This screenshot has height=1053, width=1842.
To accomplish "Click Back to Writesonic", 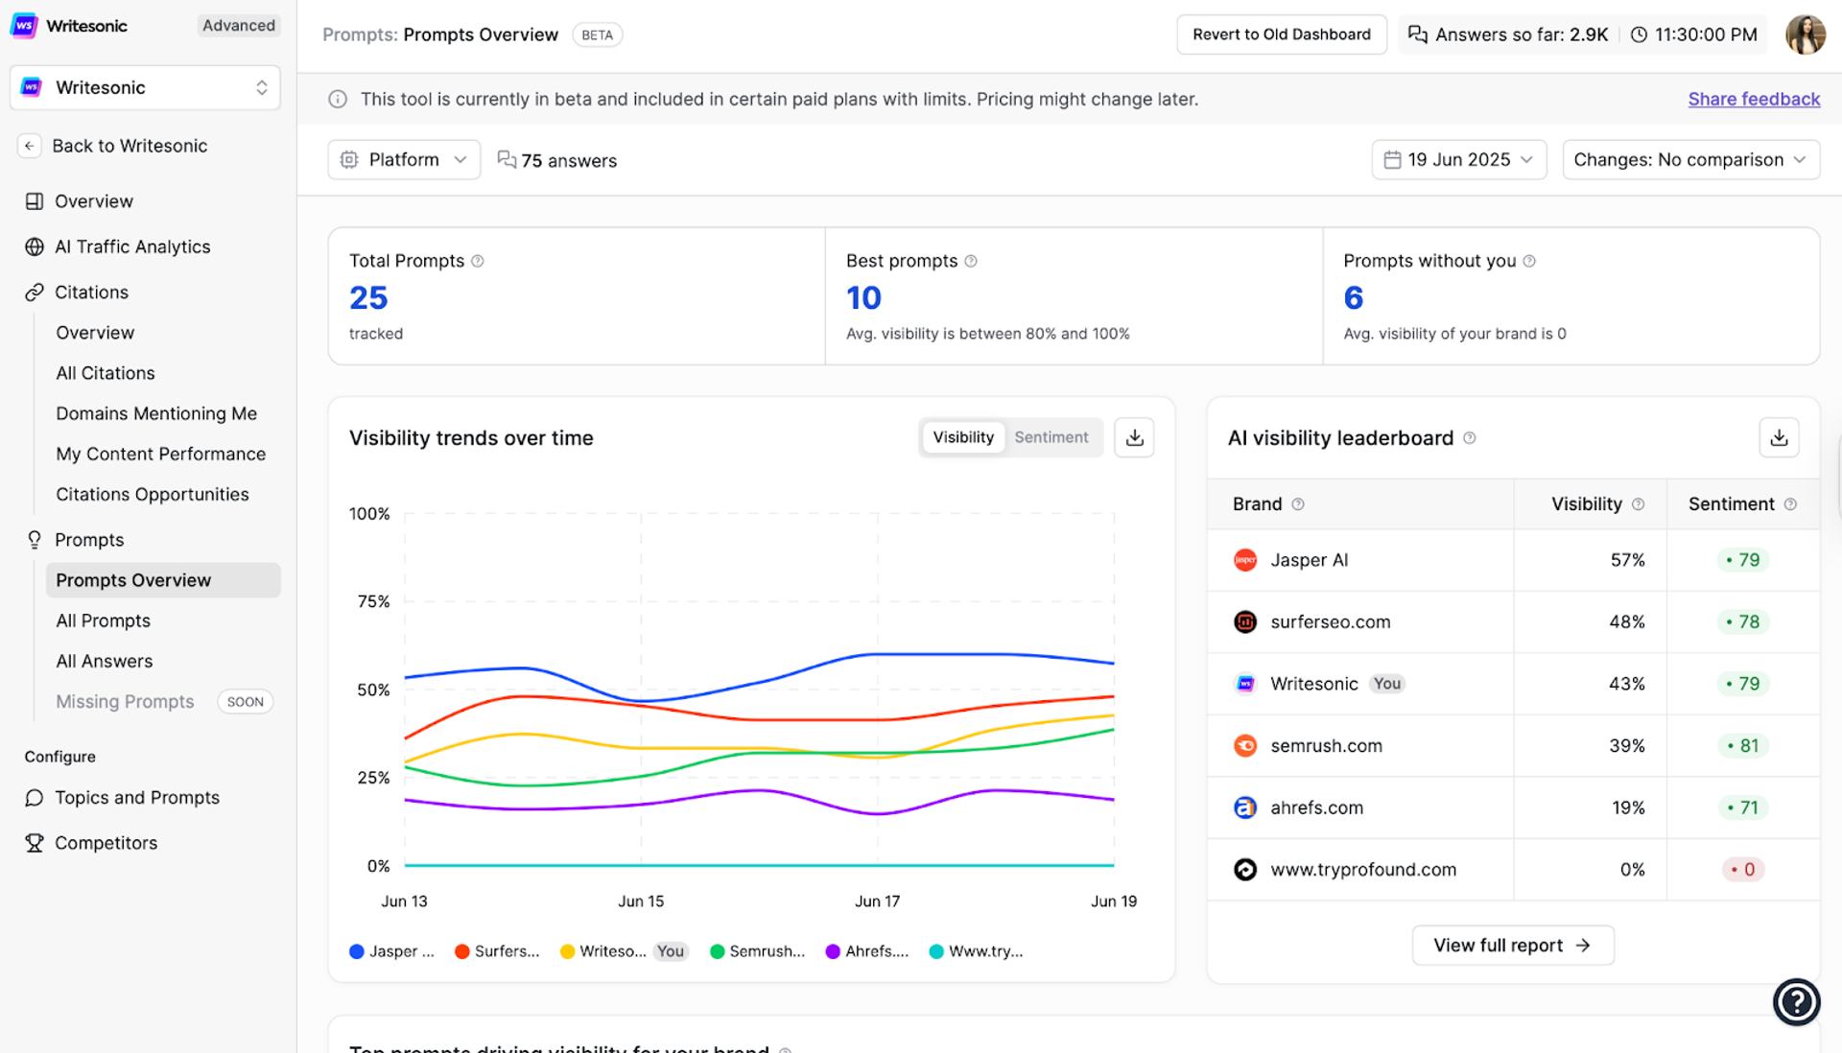I will pos(130,146).
